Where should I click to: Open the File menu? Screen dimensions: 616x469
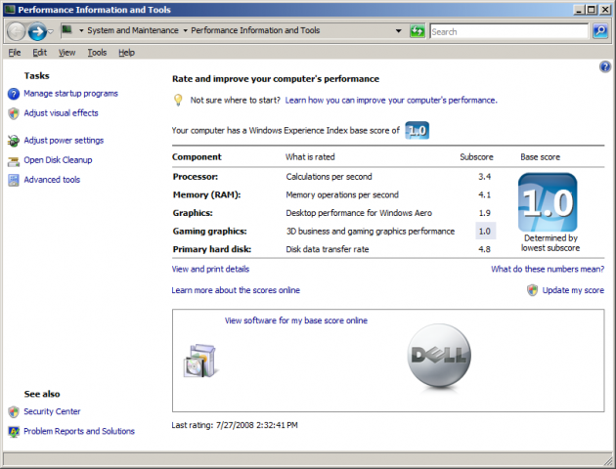click(x=15, y=52)
